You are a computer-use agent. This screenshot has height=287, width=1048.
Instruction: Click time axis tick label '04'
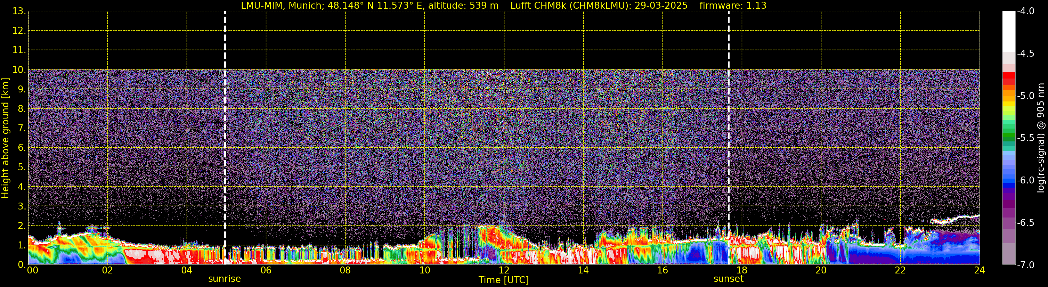pos(187,270)
